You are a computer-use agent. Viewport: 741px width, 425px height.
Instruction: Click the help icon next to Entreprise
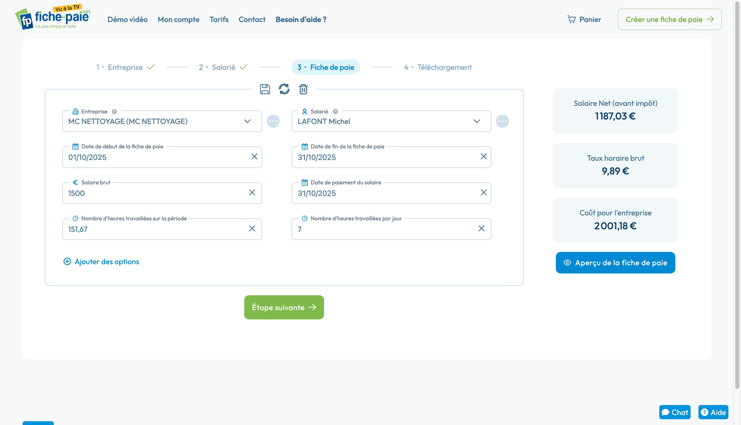pos(114,112)
